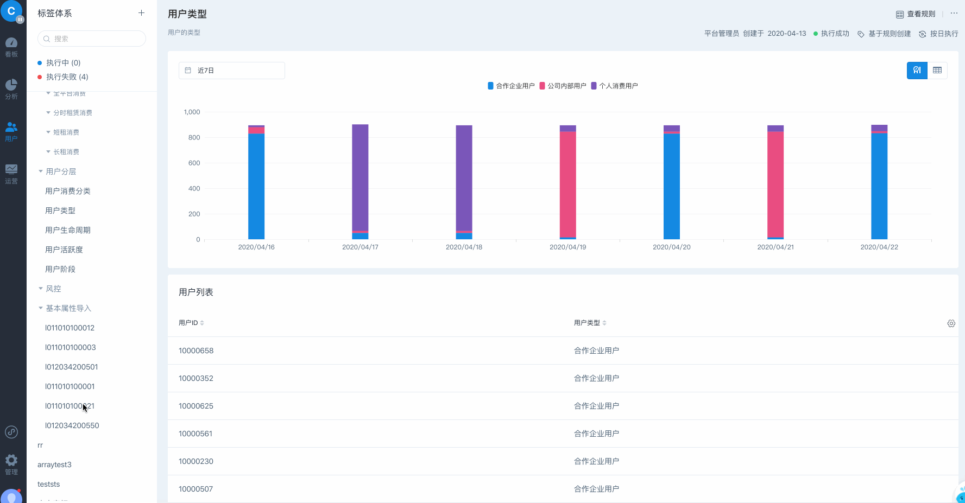Open the 看板 dashboard in the sidebar

11,47
